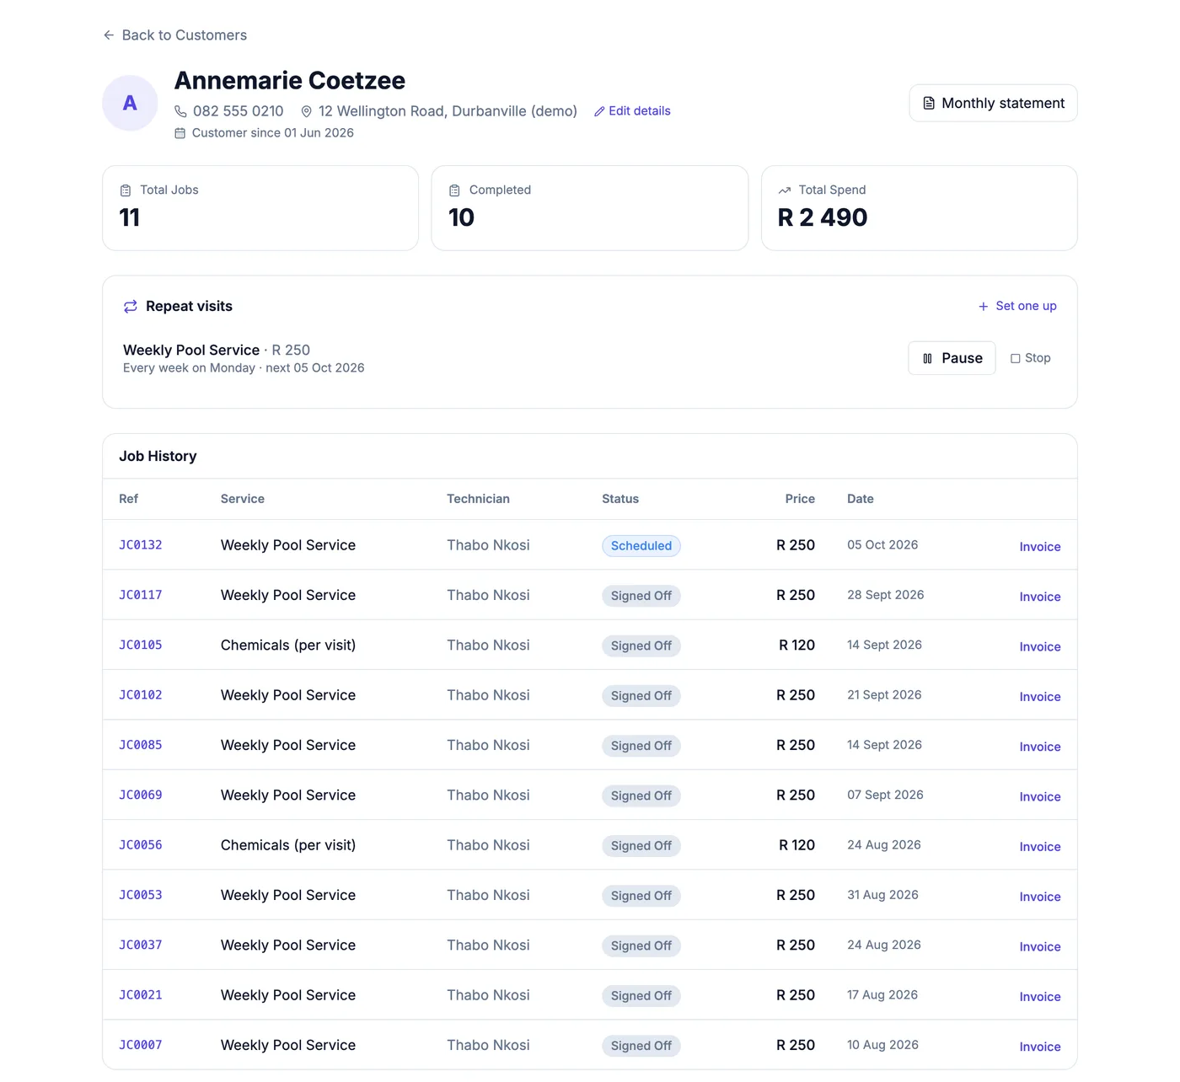Pause the Weekly Pool Service repeat visit
Screen dimensions: 1180x1082
952,358
